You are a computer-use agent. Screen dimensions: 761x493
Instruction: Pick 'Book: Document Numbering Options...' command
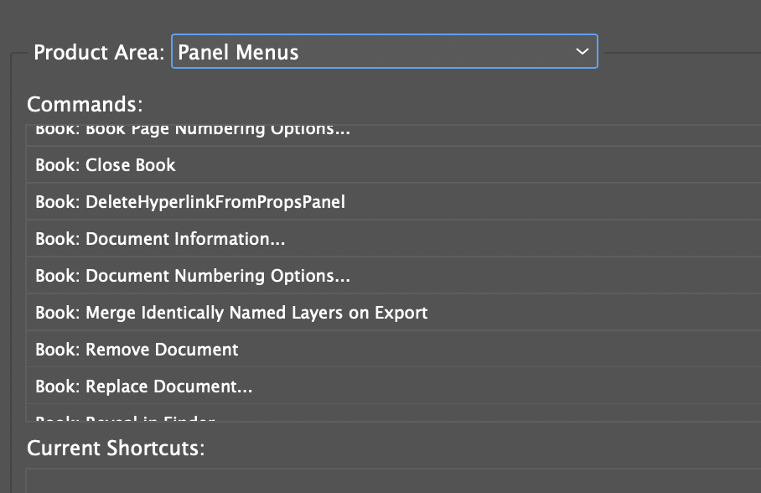(x=193, y=276)
